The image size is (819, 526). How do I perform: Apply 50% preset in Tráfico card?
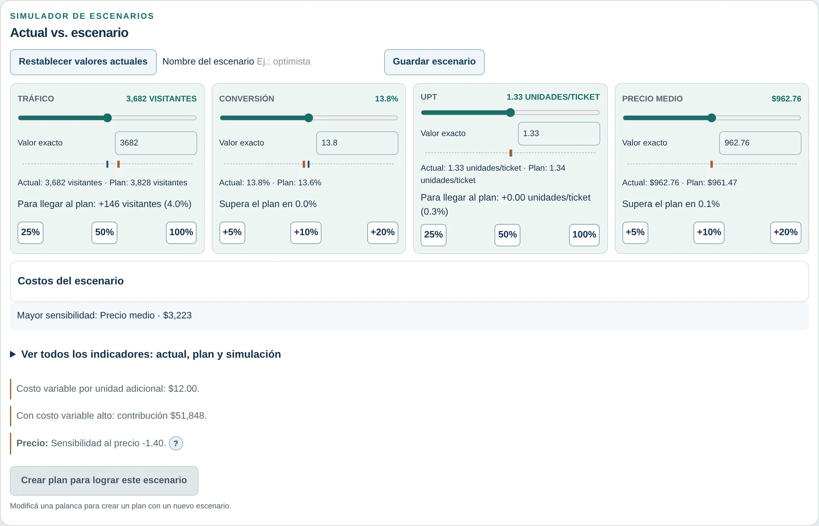click(x=104, y=233)
